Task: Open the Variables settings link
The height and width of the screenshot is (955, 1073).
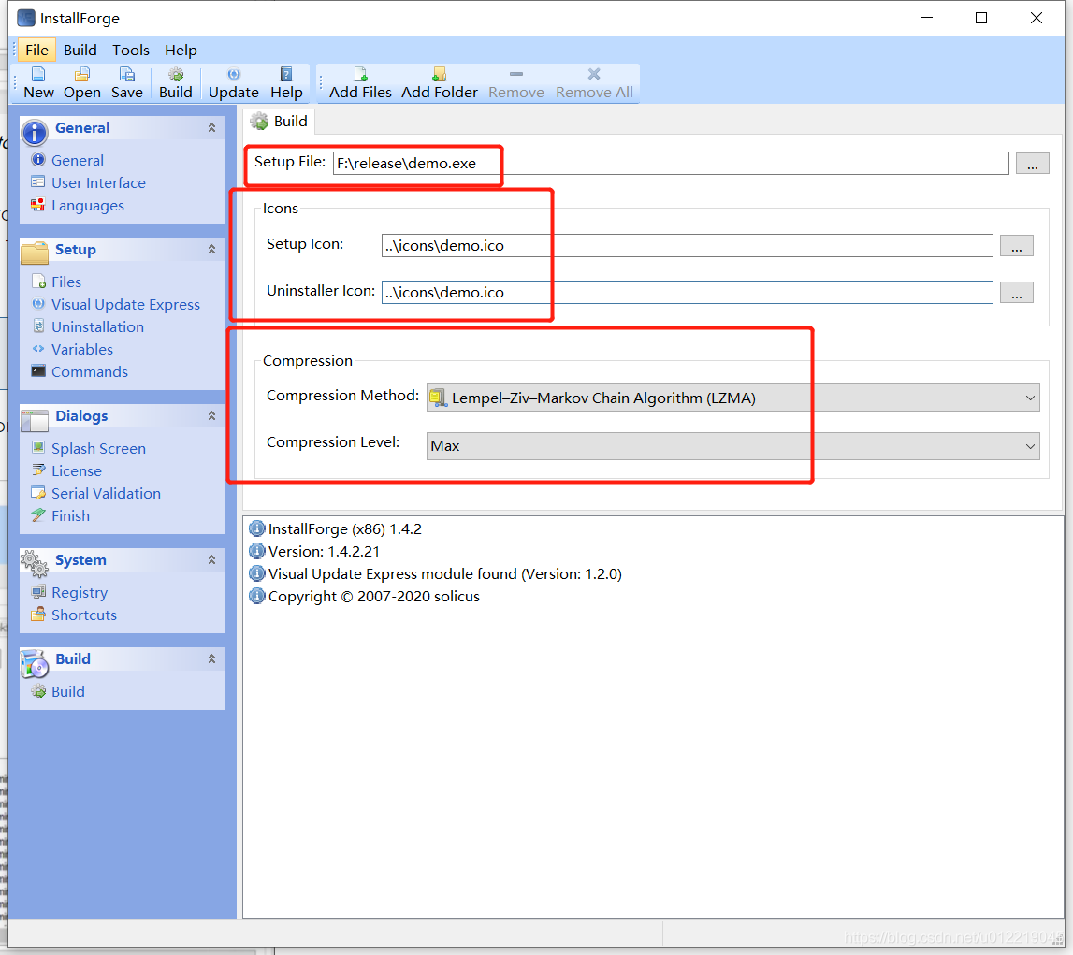Action: point(82,349)
